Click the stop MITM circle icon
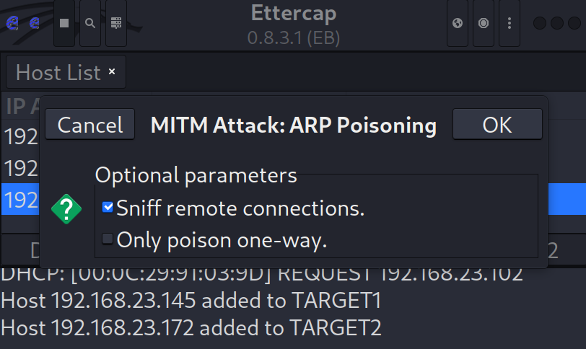The width and height of the screenshot is (586, 349). pos(484,23)
